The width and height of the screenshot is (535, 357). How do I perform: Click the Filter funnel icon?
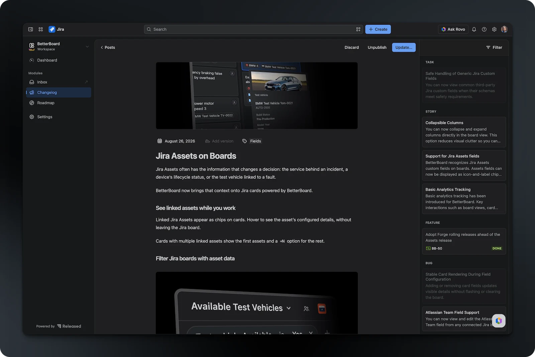[x=488, y=47]
